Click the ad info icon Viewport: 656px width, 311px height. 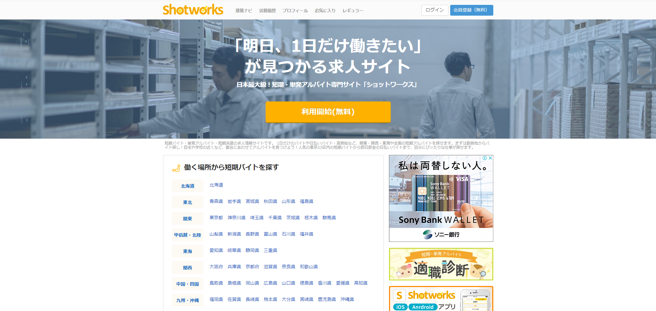coord(485,158)
